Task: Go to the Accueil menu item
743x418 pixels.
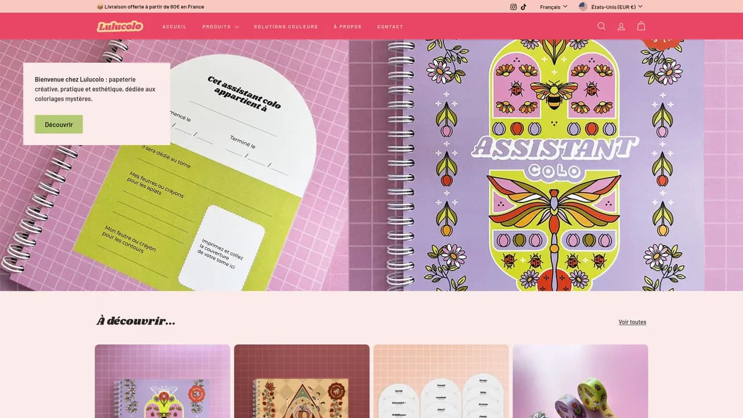Action: click(175, 27)
